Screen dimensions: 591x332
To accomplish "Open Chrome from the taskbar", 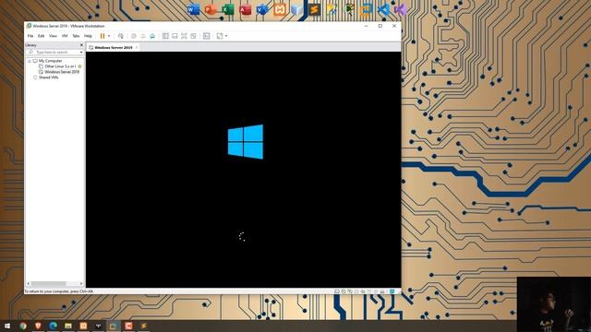I will click(23, 326).
